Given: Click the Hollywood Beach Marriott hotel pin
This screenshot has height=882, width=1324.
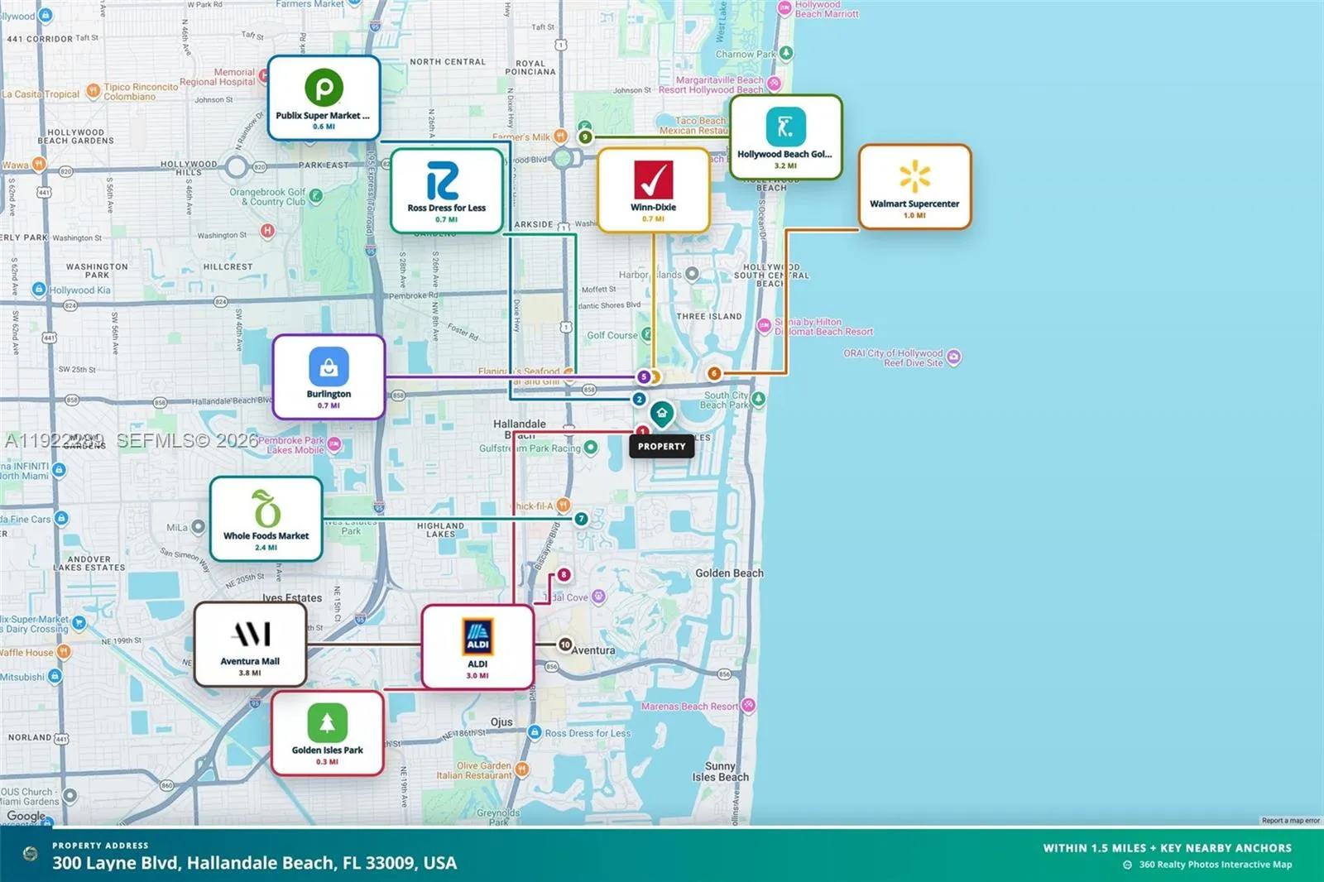Looking at the screenshot, I should 784,8.
